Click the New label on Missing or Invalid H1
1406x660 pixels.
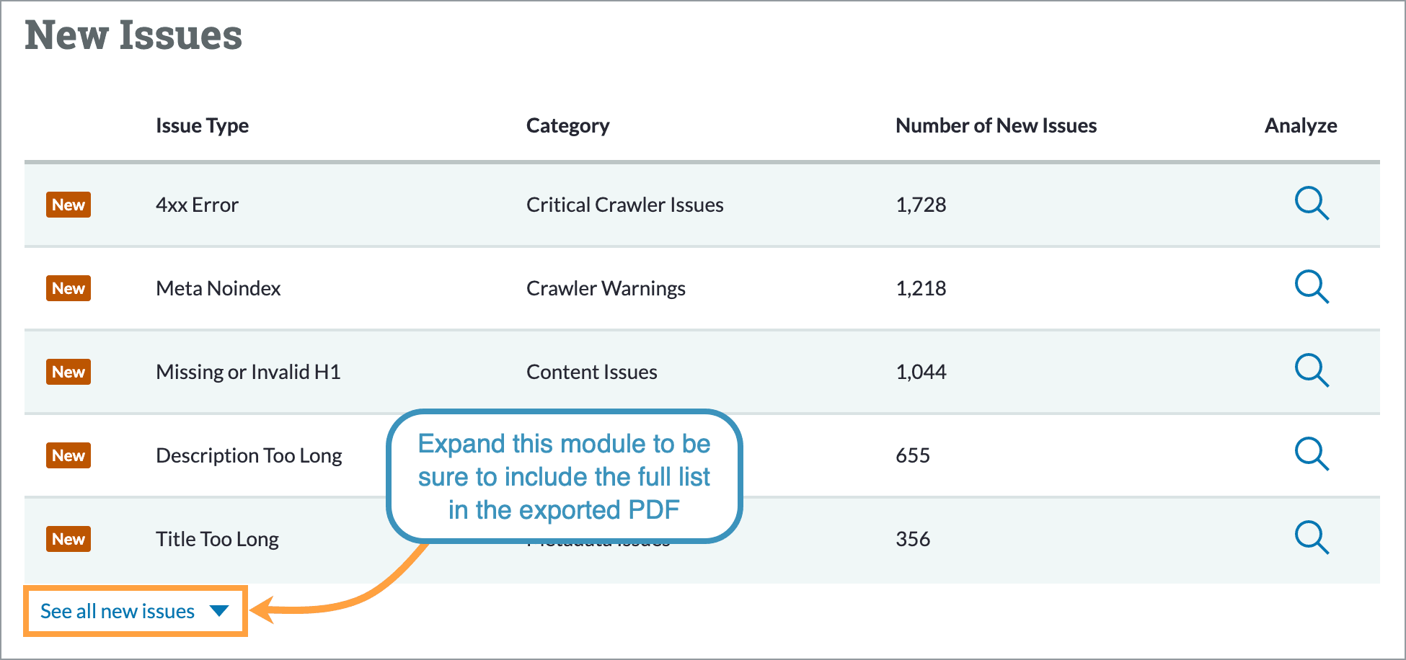(x=68, y=371)
